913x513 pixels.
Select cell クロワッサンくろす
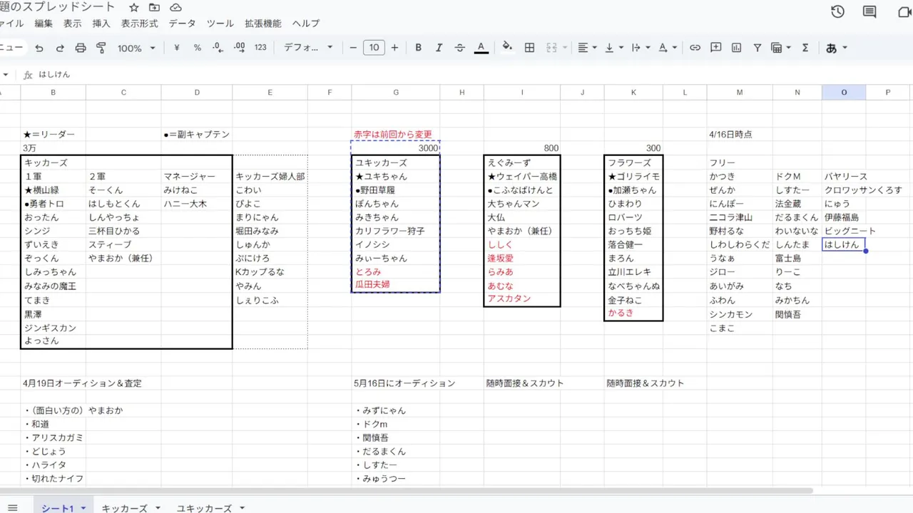pyautogui.click(x=863, y=190)
